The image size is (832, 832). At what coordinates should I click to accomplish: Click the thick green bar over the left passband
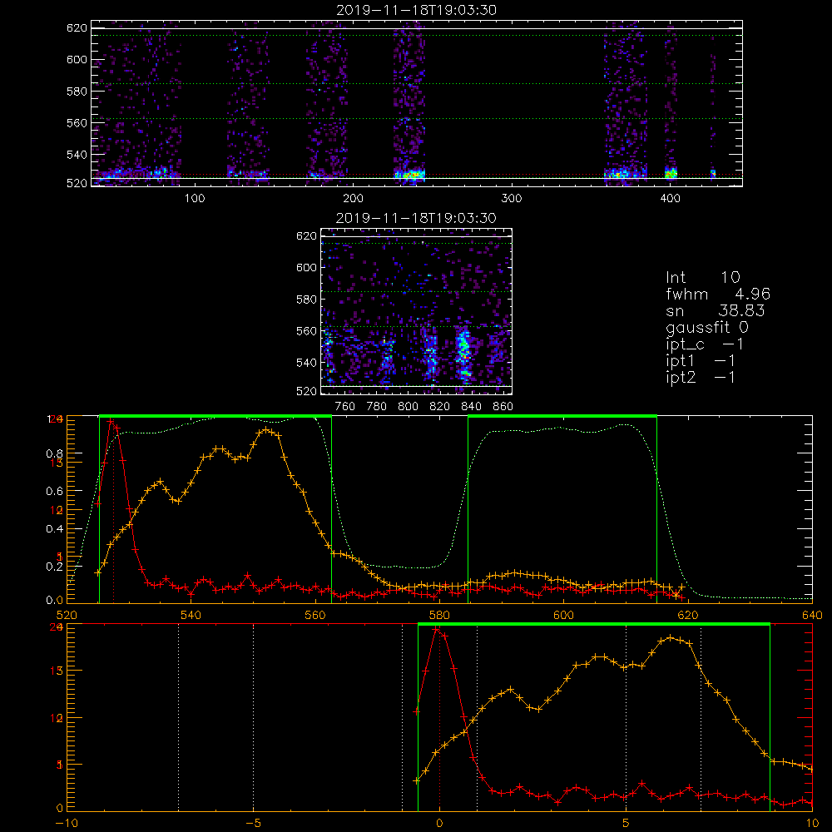pos(215,416)
